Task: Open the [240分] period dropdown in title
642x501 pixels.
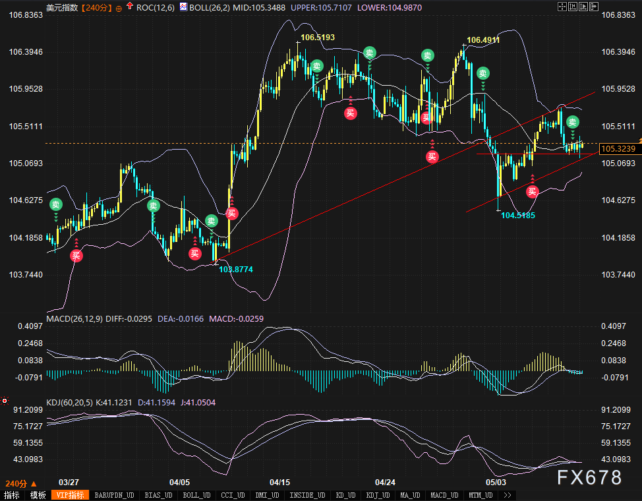Action: coord(97,8)
